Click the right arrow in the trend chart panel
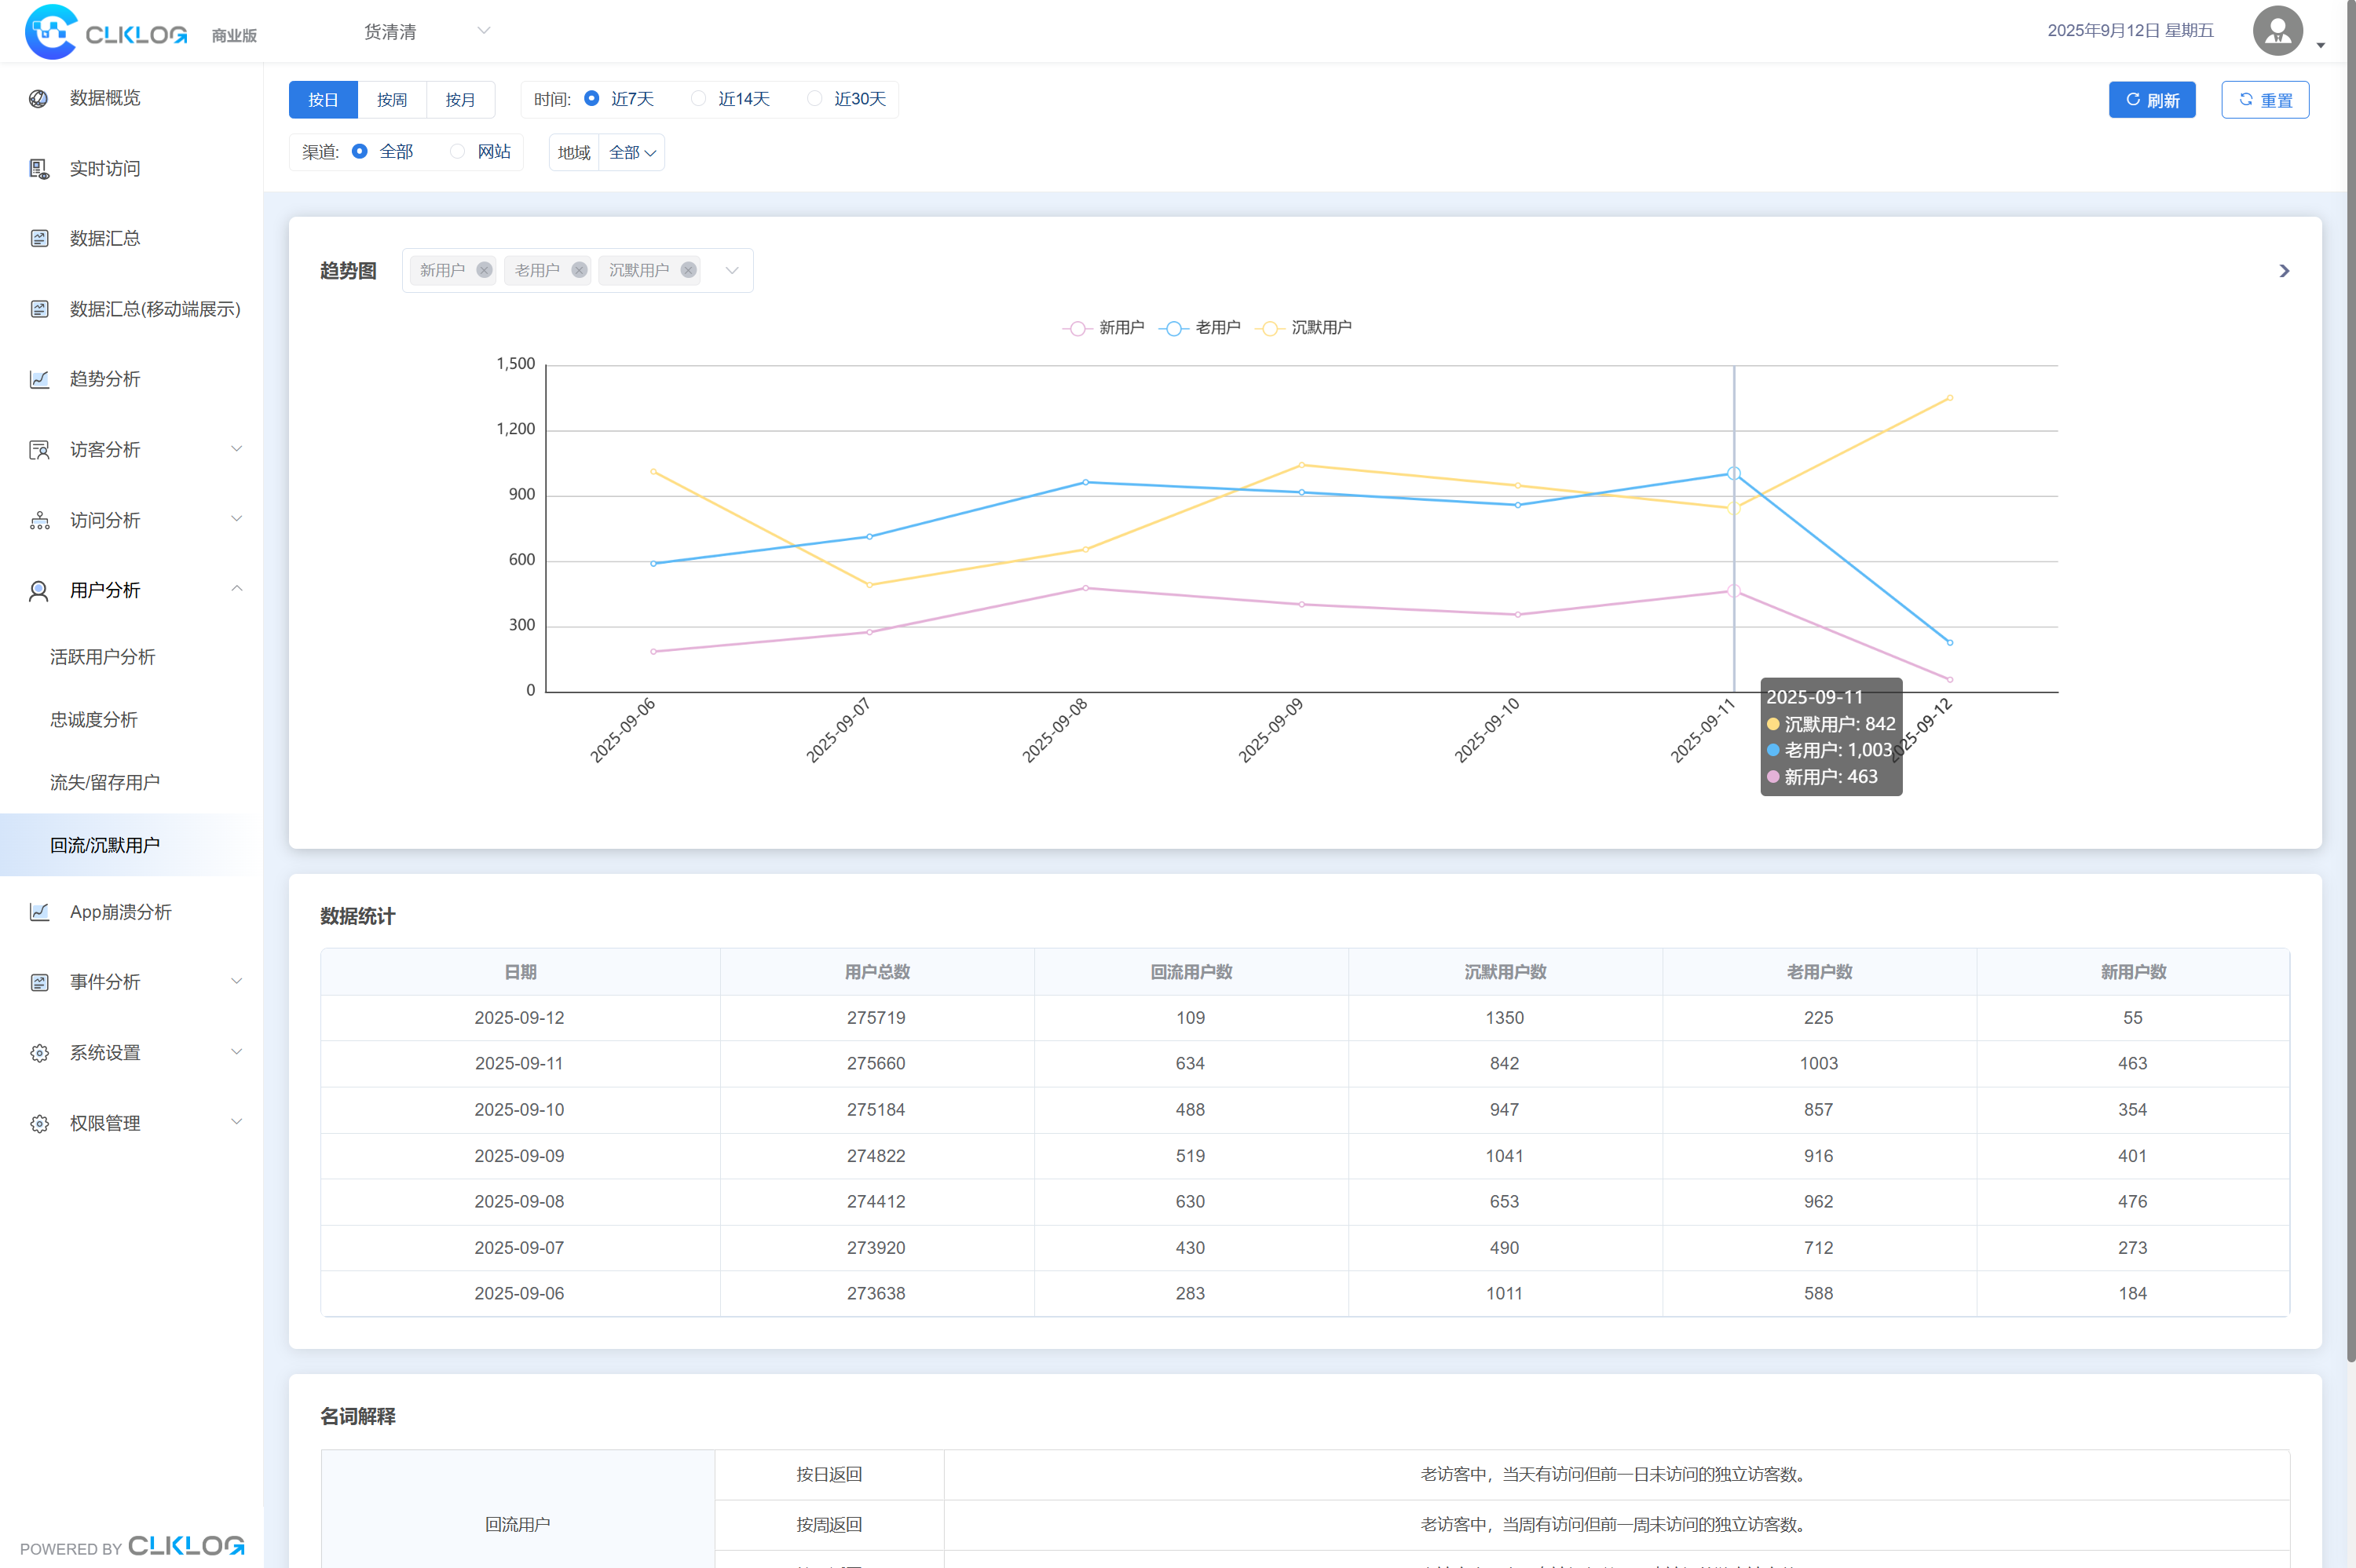Screen dimensions: 2356x1568 click(2284, 271)
